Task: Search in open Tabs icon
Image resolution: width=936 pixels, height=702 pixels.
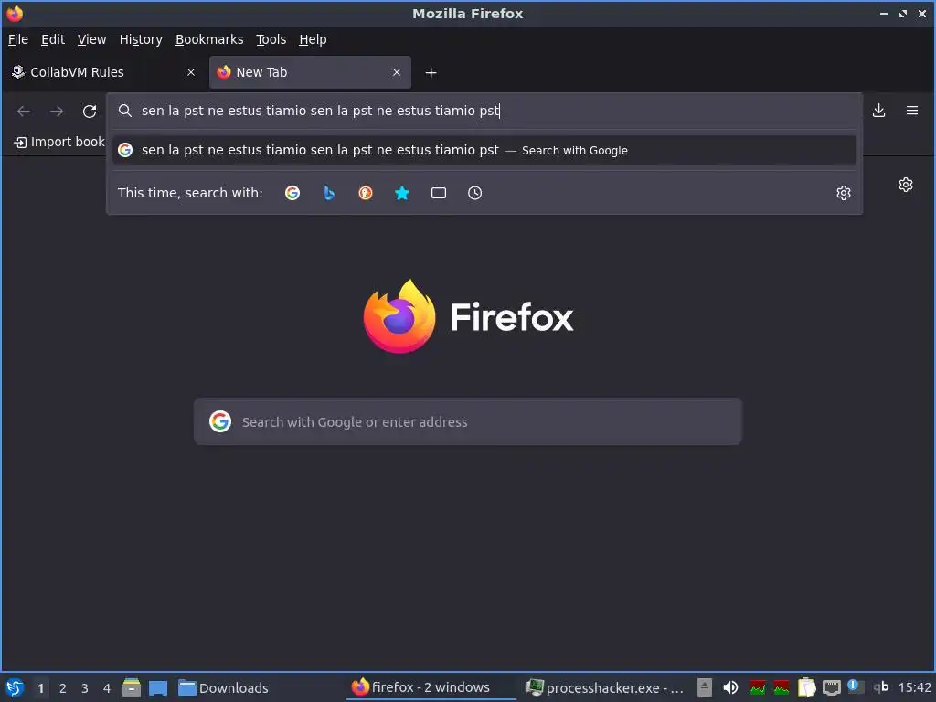Action: click(x=439, y=193)
